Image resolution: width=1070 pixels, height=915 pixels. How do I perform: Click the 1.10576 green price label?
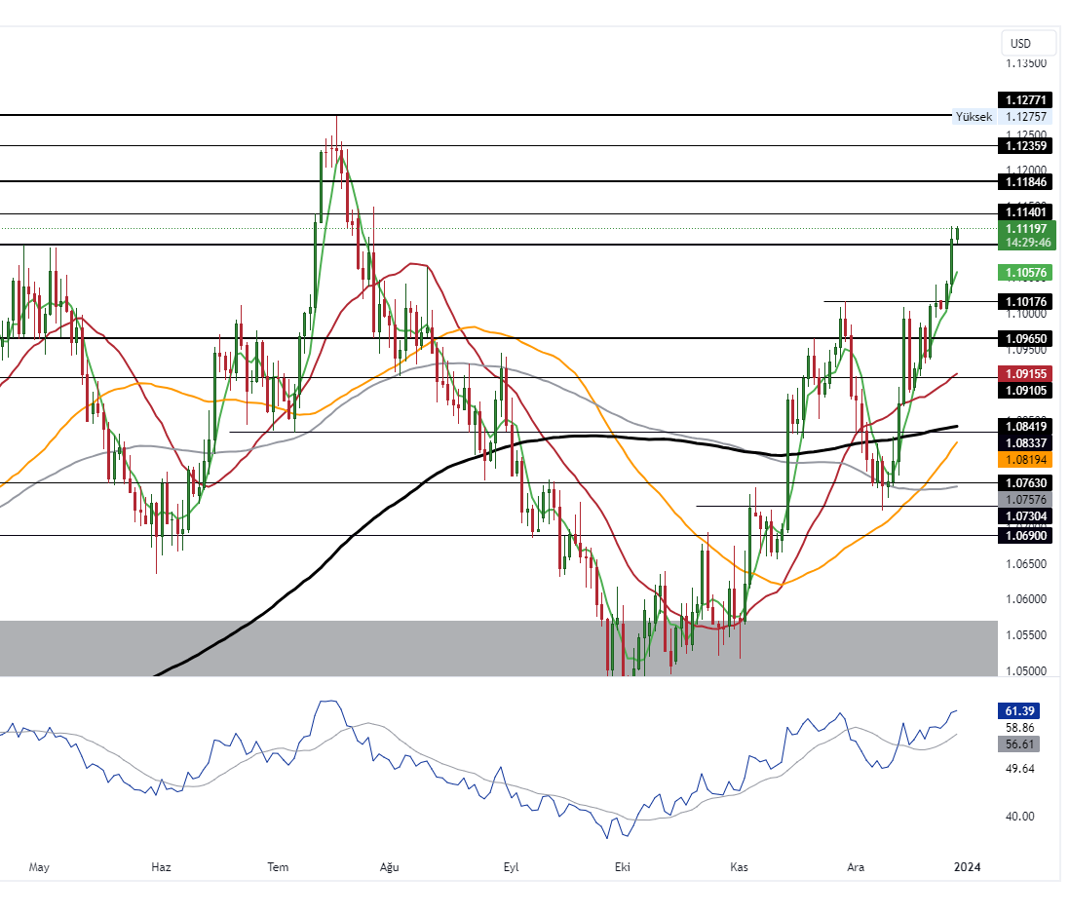[x=1025, y=274]
